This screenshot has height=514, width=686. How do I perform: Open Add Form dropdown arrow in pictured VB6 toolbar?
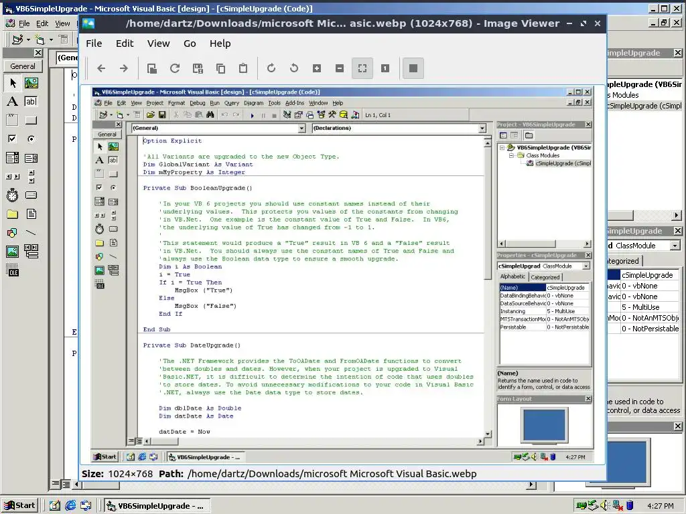pyautogui.click(x=128, y=115)
